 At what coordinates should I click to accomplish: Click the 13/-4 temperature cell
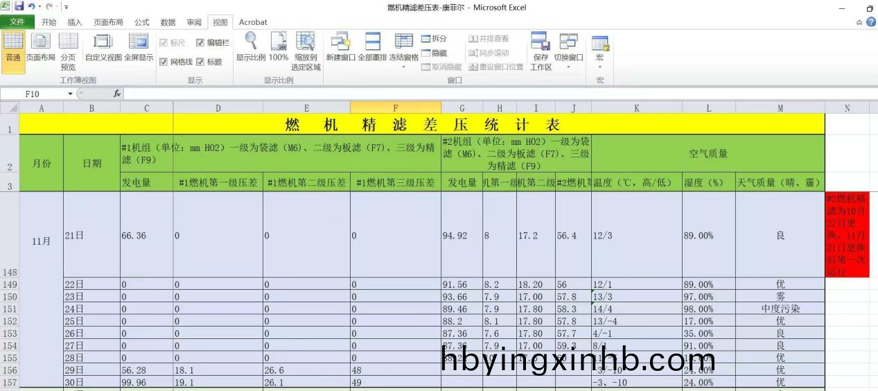point(636,321)
